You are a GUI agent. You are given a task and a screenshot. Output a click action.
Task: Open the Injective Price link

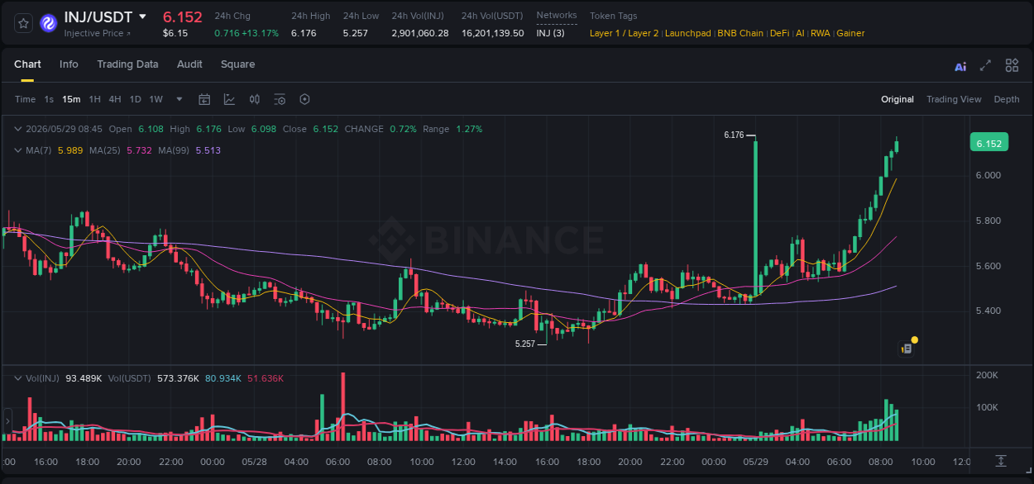pos(97,33)
